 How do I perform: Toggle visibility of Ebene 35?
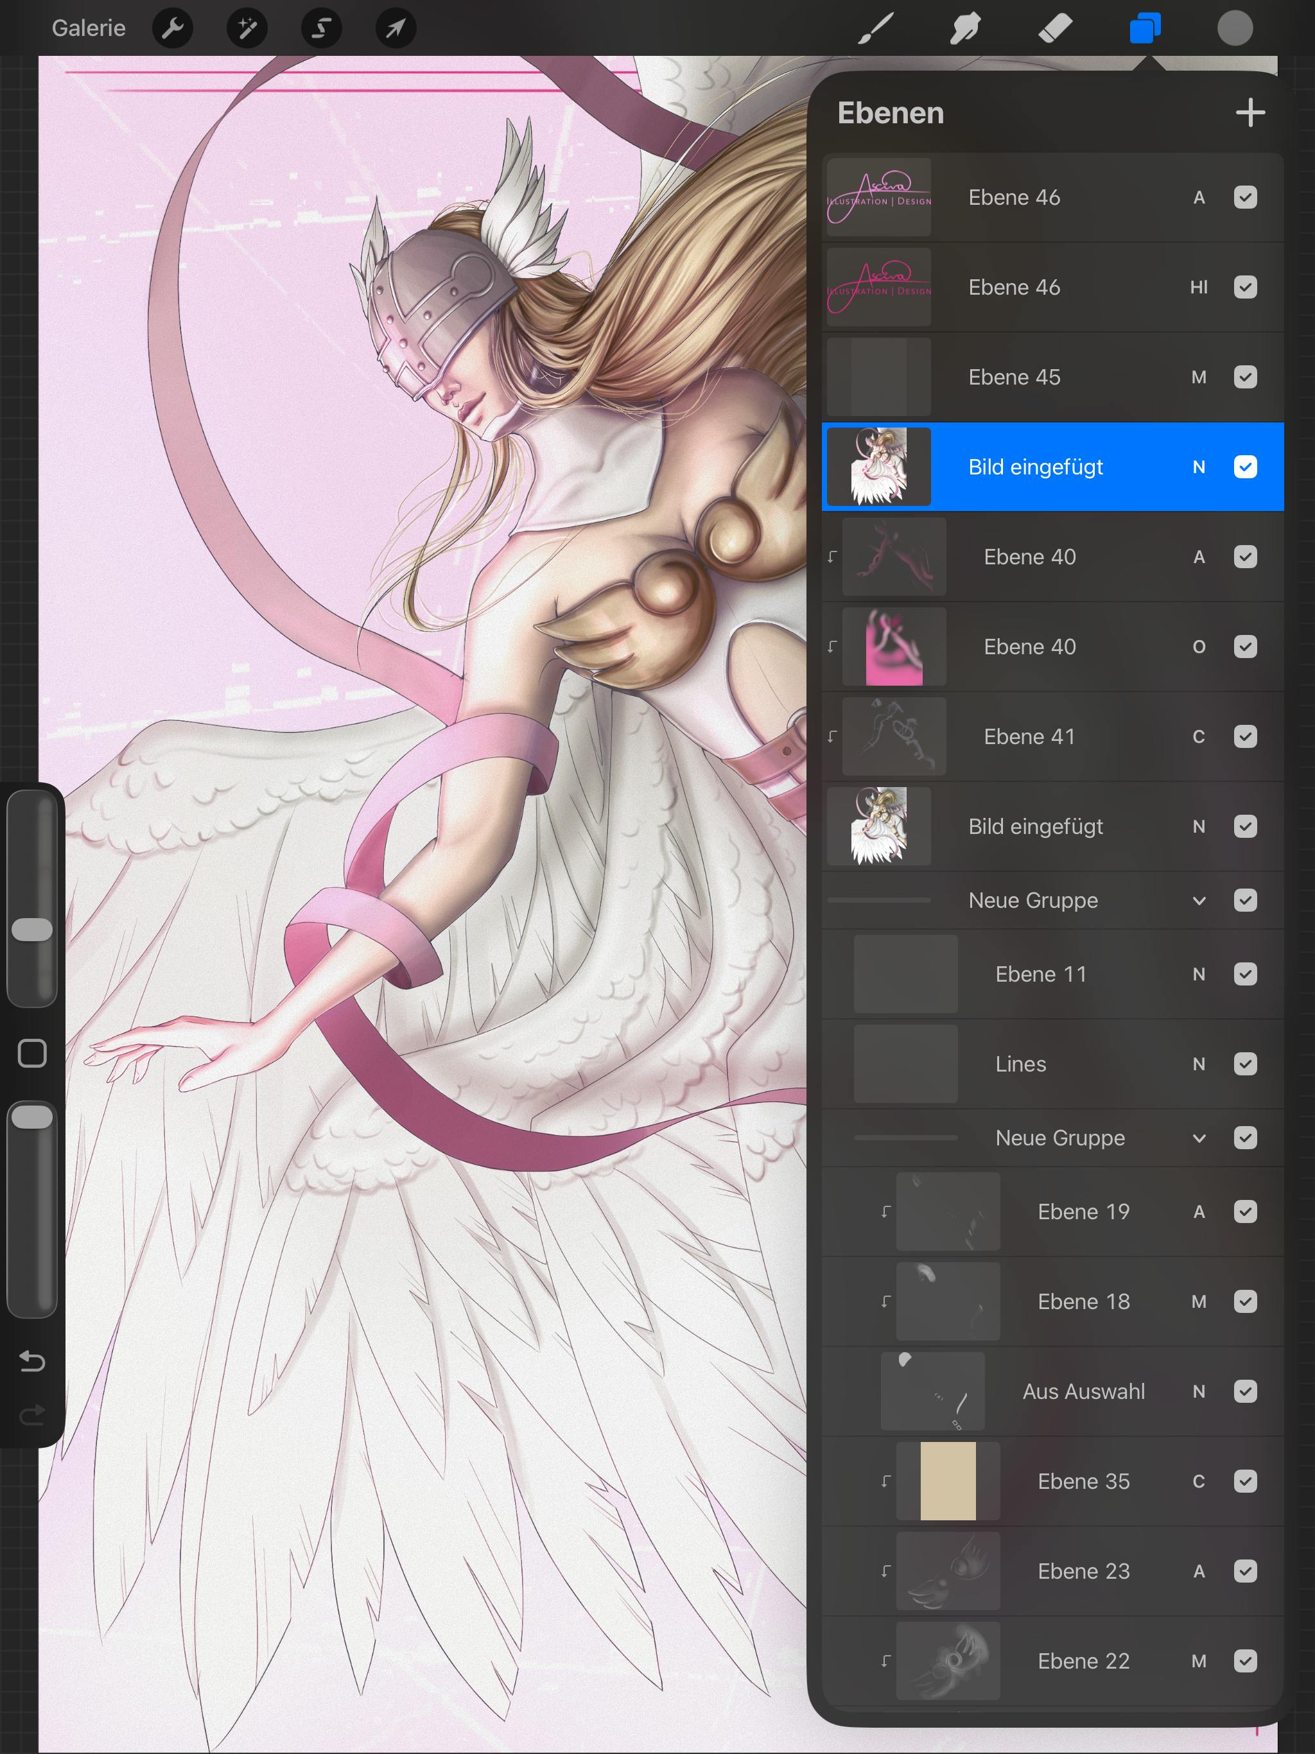1245,1480
